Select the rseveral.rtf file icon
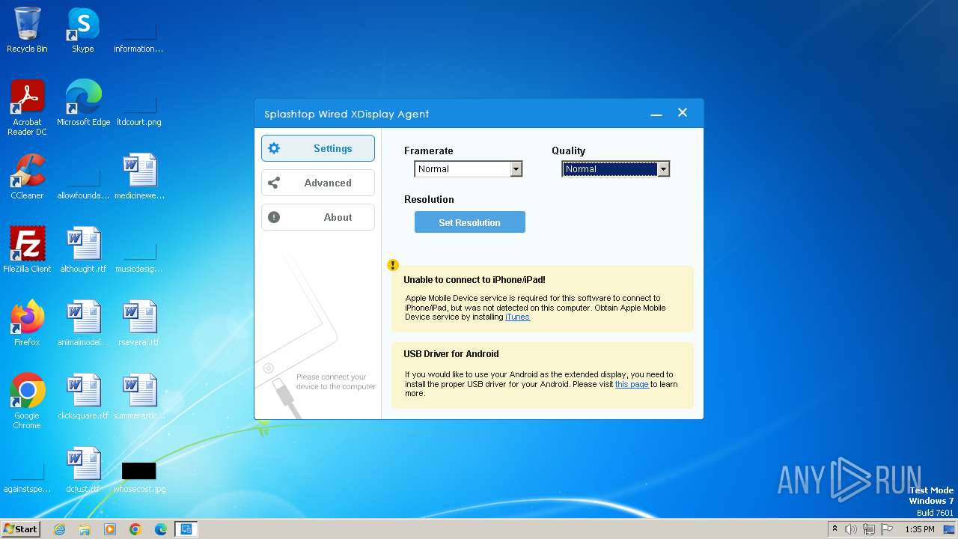Screen dimensions: 958x539 pos(139,323)
